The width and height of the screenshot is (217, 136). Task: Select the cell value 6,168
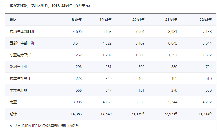click(x=107, y=32)
